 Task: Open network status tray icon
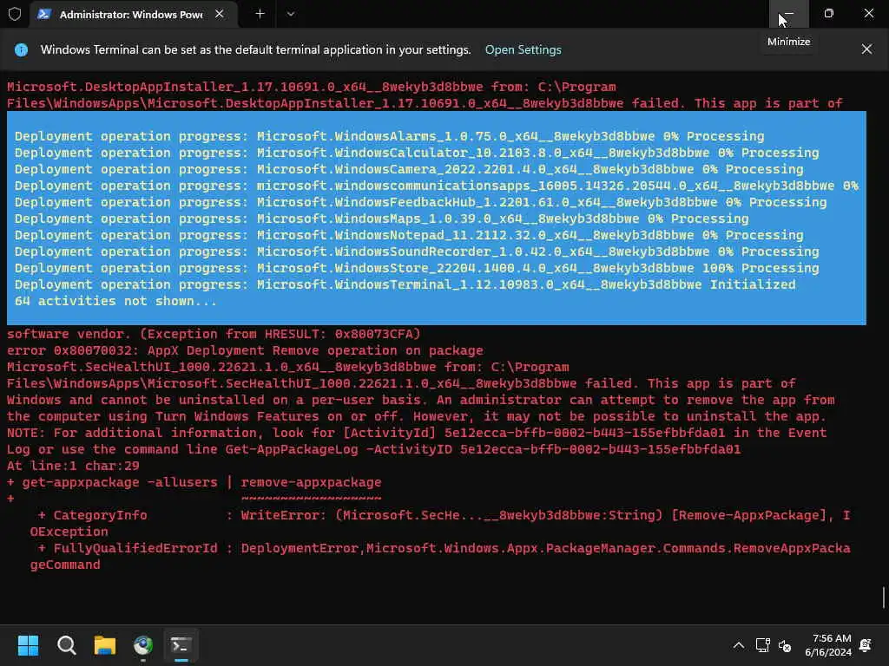point(762,645)
